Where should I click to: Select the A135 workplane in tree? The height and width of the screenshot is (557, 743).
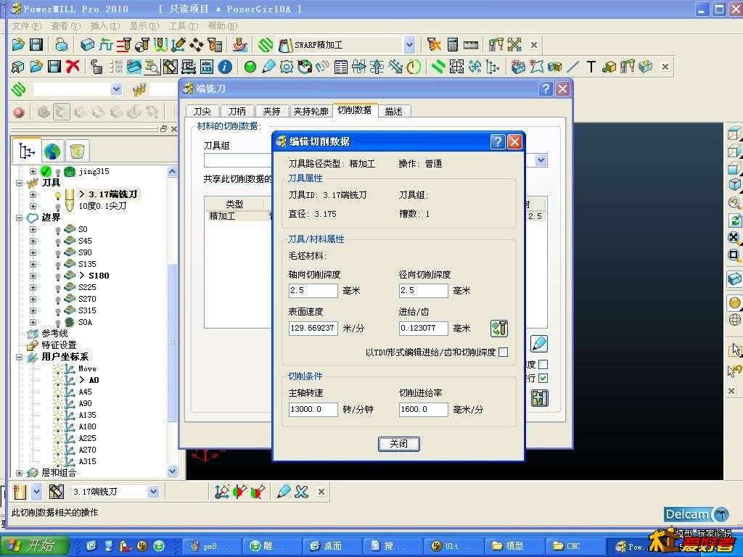(x=87, y=415)
